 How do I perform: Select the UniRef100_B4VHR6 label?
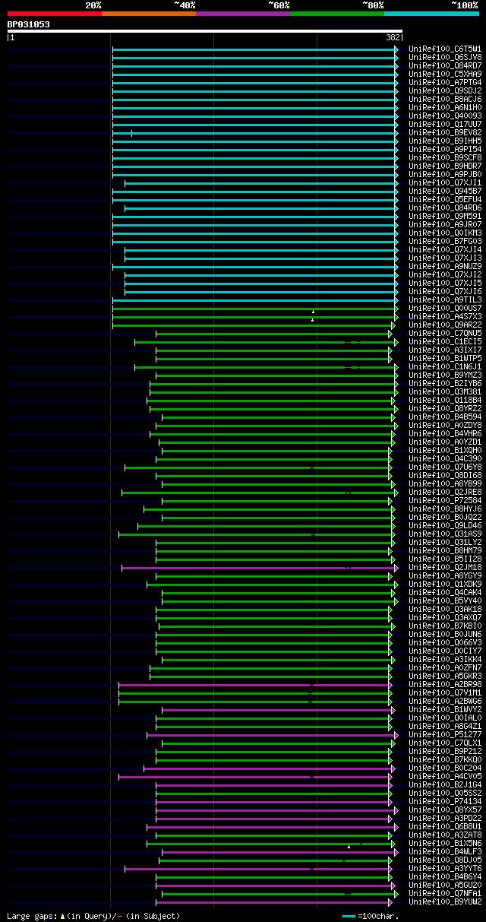click(445, 433)
